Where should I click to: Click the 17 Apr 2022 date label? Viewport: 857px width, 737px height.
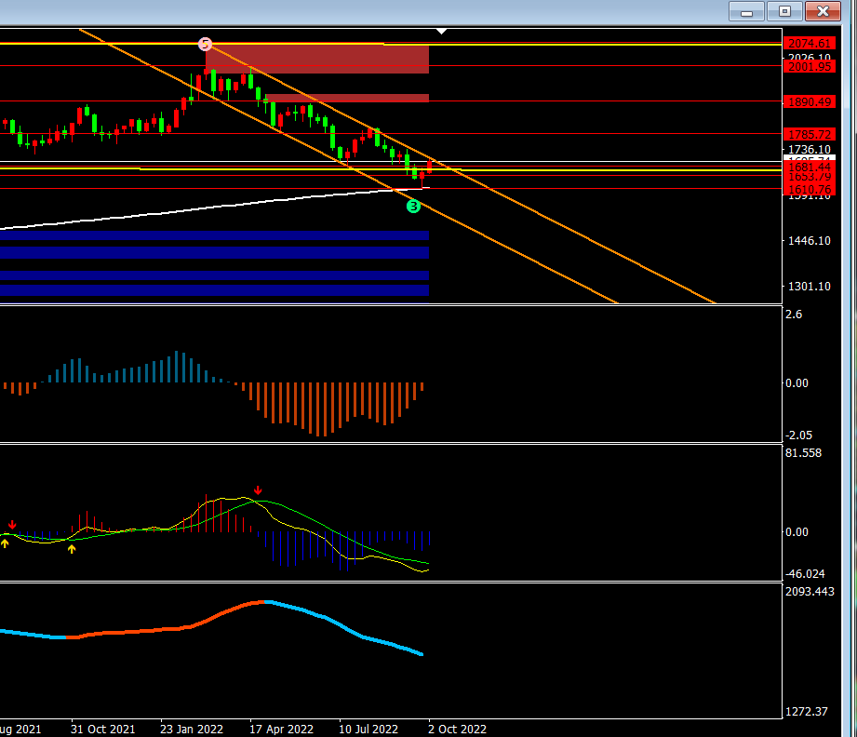[x=281, y=729]
